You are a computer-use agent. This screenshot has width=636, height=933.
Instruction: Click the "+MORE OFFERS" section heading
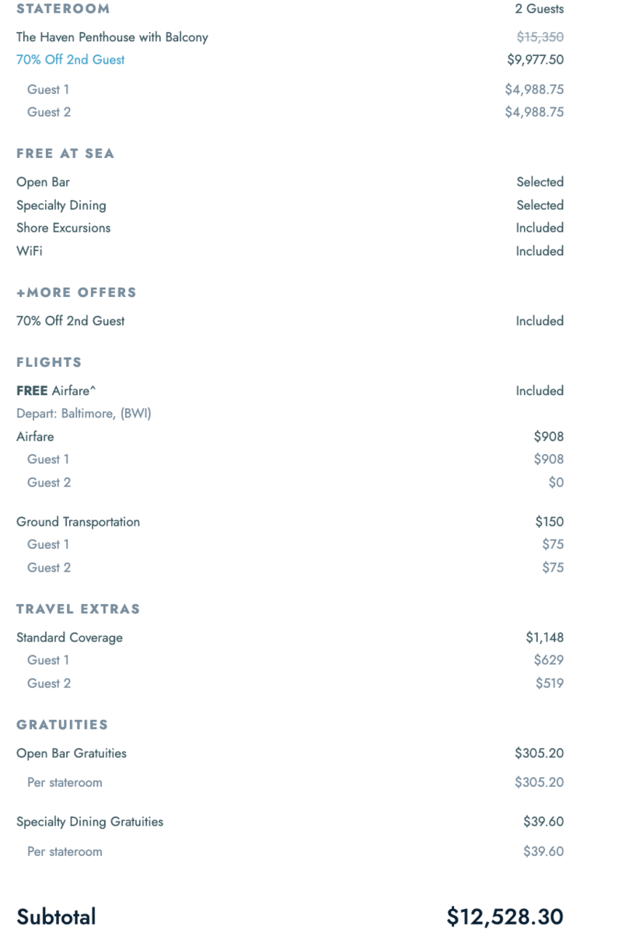click(76, 292)
